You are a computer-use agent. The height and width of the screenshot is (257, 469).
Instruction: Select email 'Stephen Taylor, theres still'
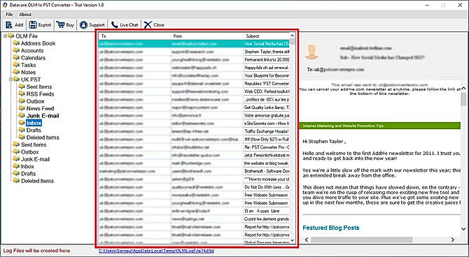click(x=194, y=52)
